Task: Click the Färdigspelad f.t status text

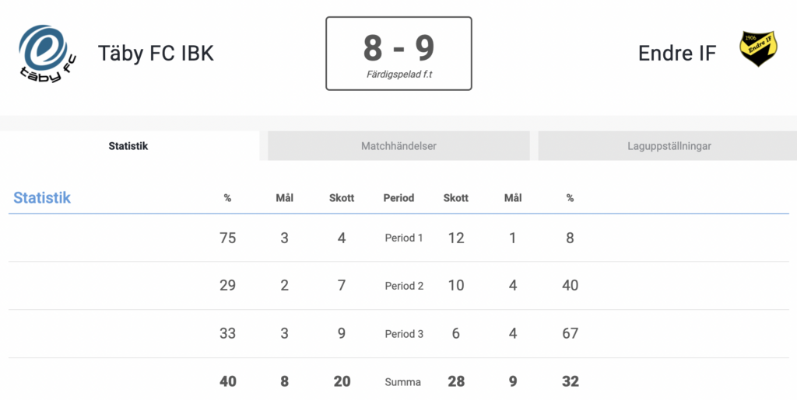Action: pyautogui.click(x=399, y=75)
